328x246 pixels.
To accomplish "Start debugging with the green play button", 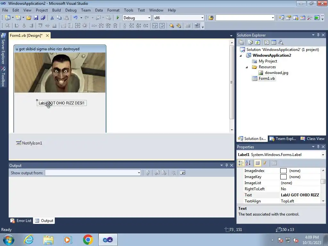I will [118, 18].
